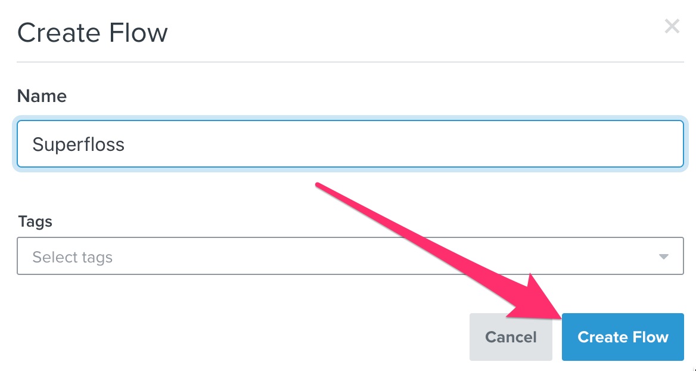Select the Tags field label
The height and width of the screenshot is (371, 696).
(x=35, y=221)
